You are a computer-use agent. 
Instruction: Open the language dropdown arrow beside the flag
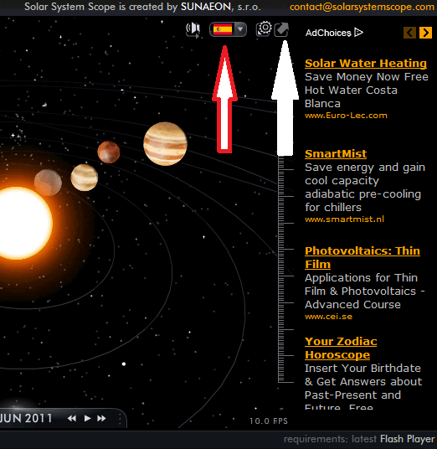pyautogui.click(x=240, y=29)
